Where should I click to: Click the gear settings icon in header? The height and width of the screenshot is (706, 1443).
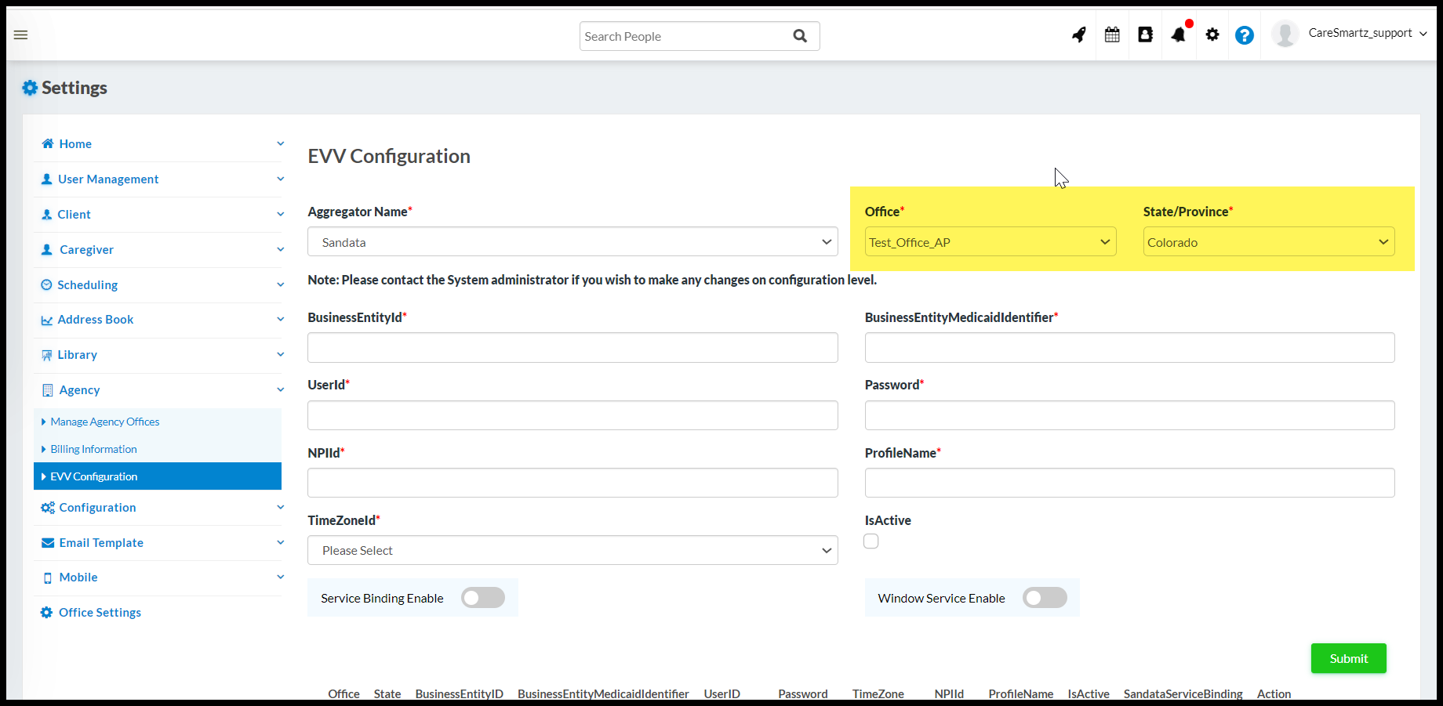[x=1212, y=34]
